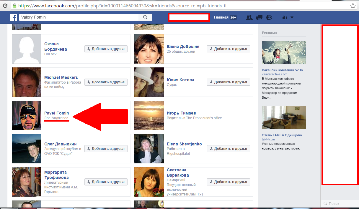
Task: Click Оксана Бордачёва's blank avatar photo
Action: coord(27,49)
